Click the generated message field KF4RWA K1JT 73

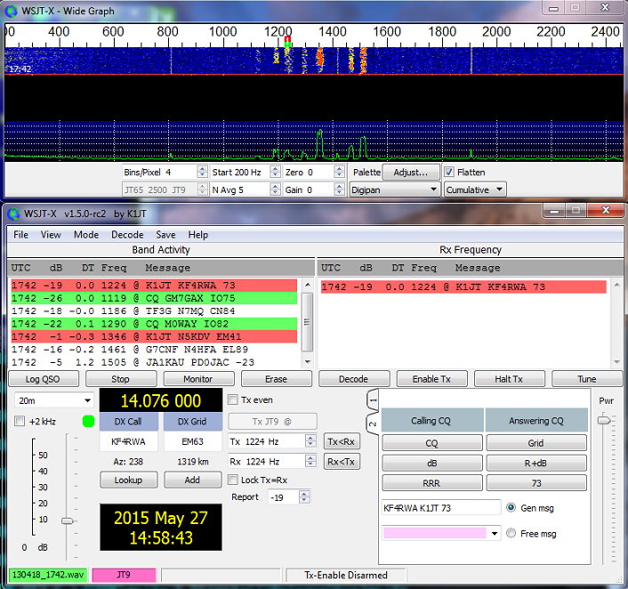coord(441,508)
